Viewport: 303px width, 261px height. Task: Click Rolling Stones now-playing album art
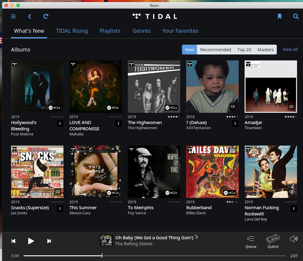[x=106, y=240]
